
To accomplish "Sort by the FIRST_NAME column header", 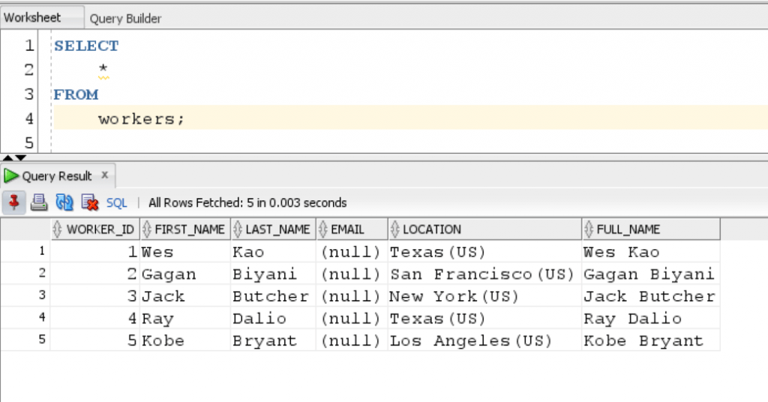I will tap(185, 229).
